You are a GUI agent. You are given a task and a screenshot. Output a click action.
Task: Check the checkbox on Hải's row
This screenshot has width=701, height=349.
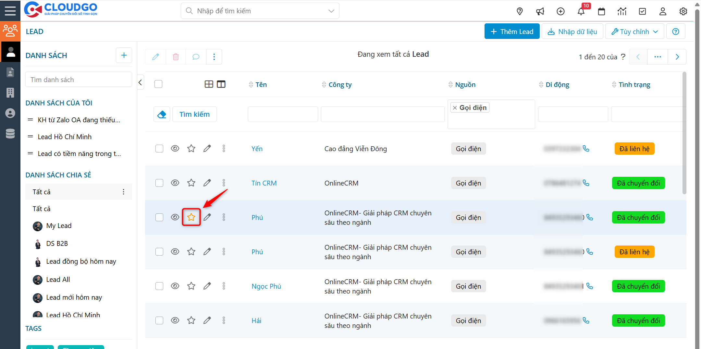[159, 320]
